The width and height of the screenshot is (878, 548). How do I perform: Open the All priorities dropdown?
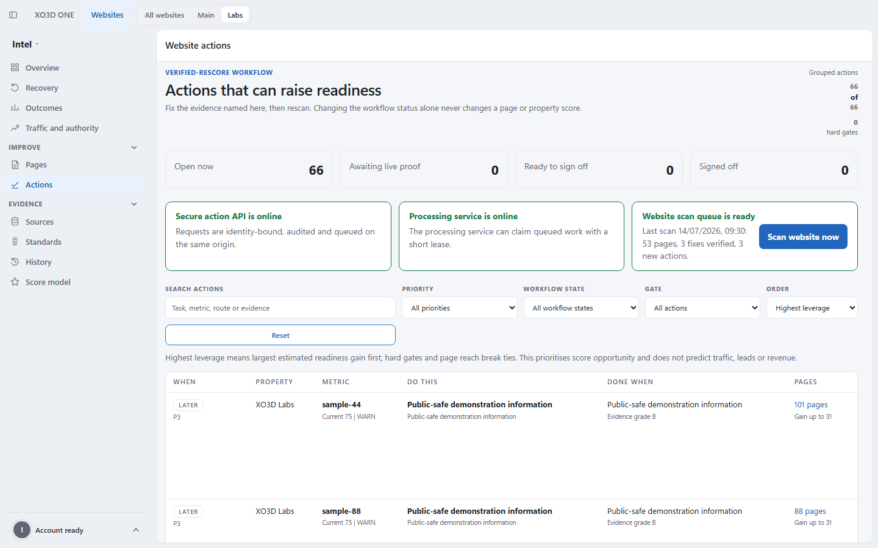coord(460,307)
